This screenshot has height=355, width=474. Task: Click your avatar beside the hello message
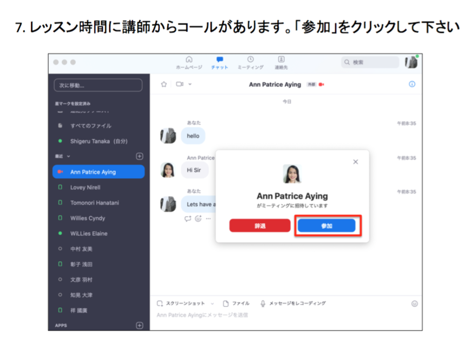[168, 135]
